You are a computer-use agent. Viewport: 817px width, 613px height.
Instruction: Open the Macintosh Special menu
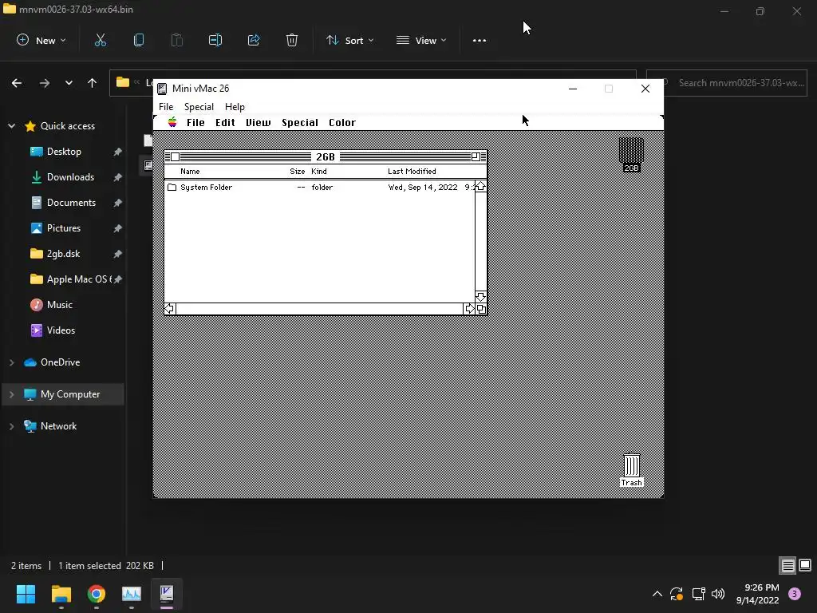(300, 122)
